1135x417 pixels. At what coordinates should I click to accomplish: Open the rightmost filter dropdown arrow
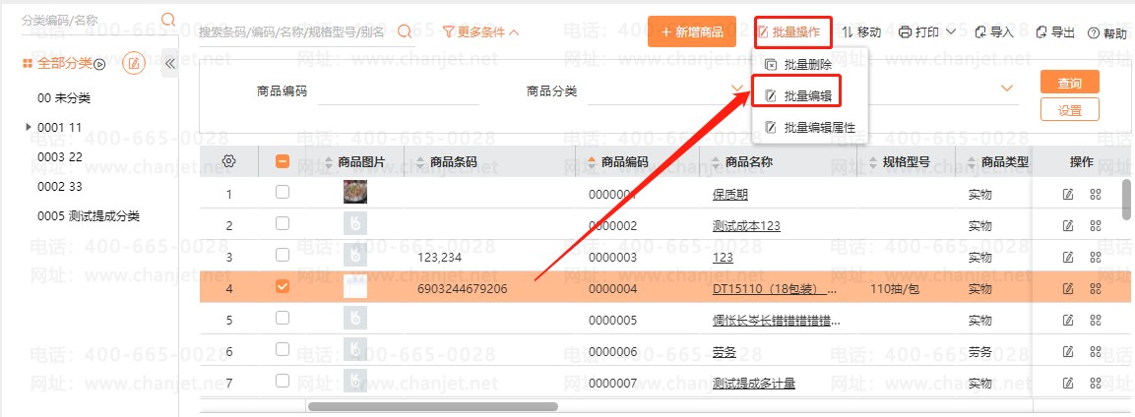pyautogui.click(x=1006, y=89)
